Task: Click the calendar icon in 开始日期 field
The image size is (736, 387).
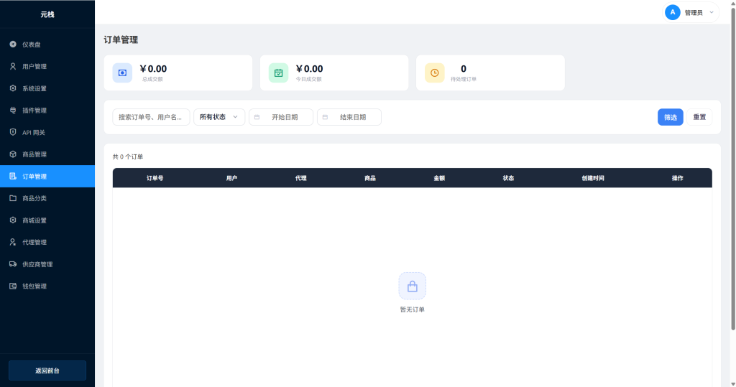Action: 257,117
